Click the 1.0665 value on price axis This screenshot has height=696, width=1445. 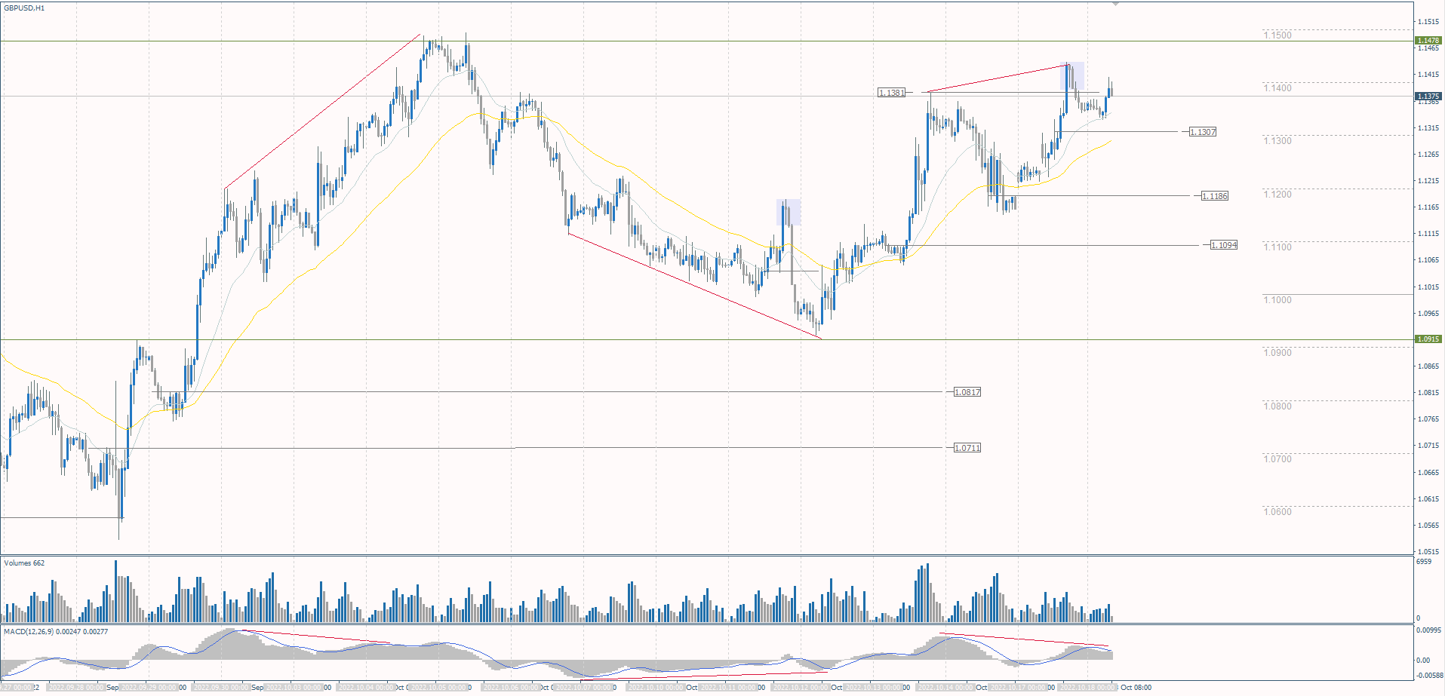1428,473
